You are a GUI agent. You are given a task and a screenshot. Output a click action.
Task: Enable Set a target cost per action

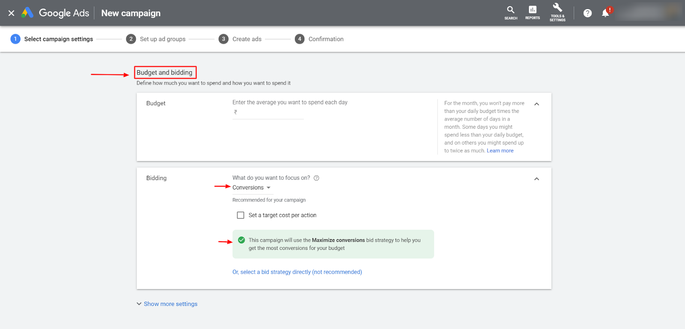[241, 215]
